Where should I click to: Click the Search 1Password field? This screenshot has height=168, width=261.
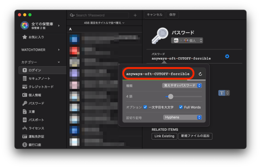(99, 15)
